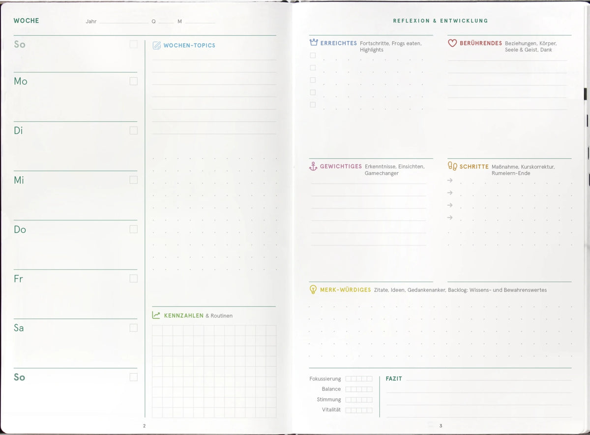Screen dimensions: 590x435
Task: Click the Fokussierung rating boxes
Action: (359, 379)
